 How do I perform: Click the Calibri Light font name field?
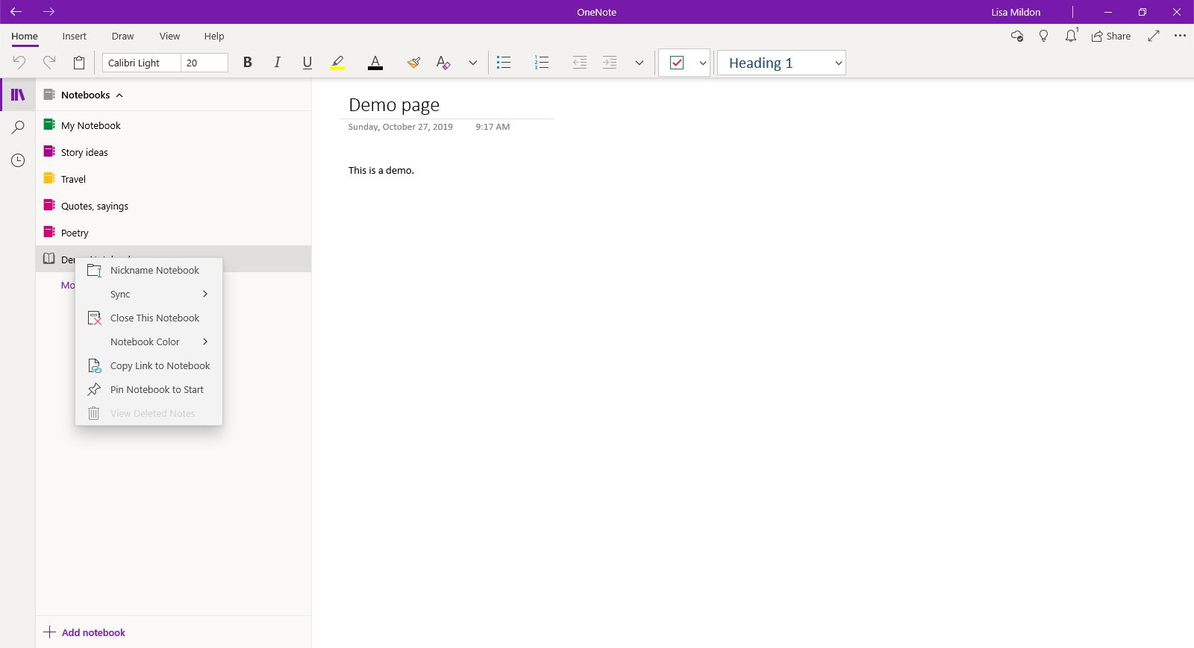pos(142,63)
